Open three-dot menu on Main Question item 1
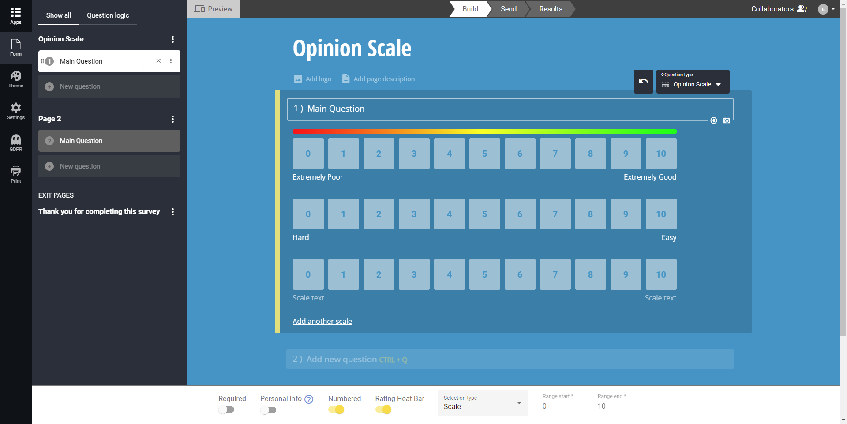Image resolution: width=847 pixels, height=424 pixels. [171, 61]
